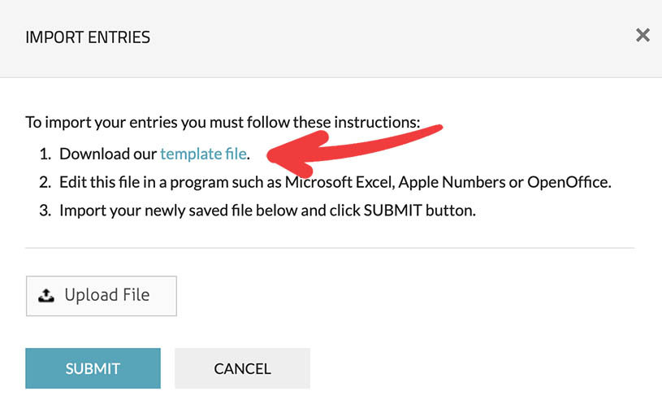
Task: Submit the import form
Action: (x=93, y=368)
